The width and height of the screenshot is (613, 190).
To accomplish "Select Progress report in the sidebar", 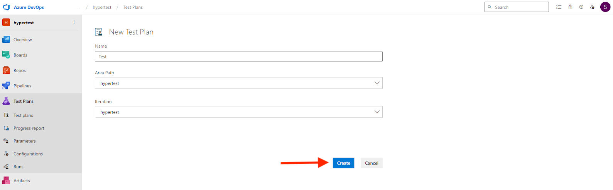I will click(x=29, y=128).
